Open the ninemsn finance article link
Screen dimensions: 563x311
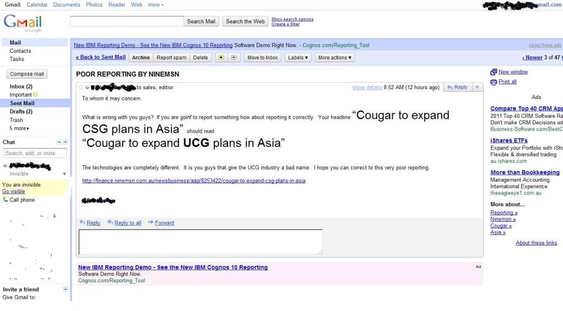[x=194, y=181]
